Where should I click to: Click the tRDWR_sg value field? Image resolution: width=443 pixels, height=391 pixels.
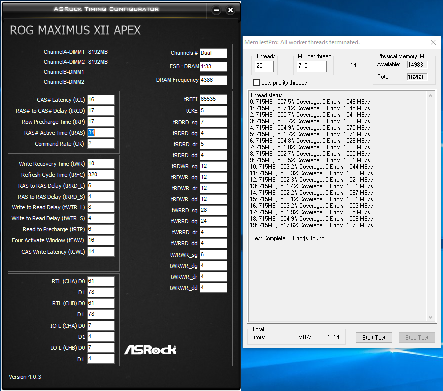pos(213,166)
